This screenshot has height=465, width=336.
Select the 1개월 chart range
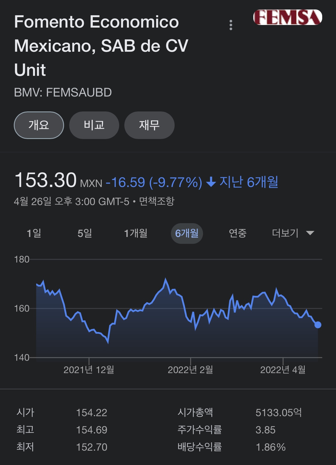click(x=136, y=233)
